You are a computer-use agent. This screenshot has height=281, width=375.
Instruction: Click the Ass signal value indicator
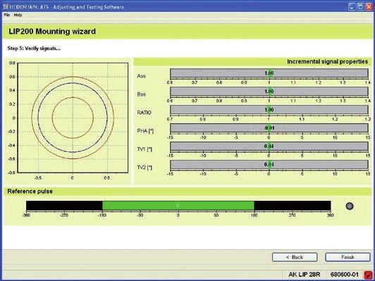click(x=269, y=73)
